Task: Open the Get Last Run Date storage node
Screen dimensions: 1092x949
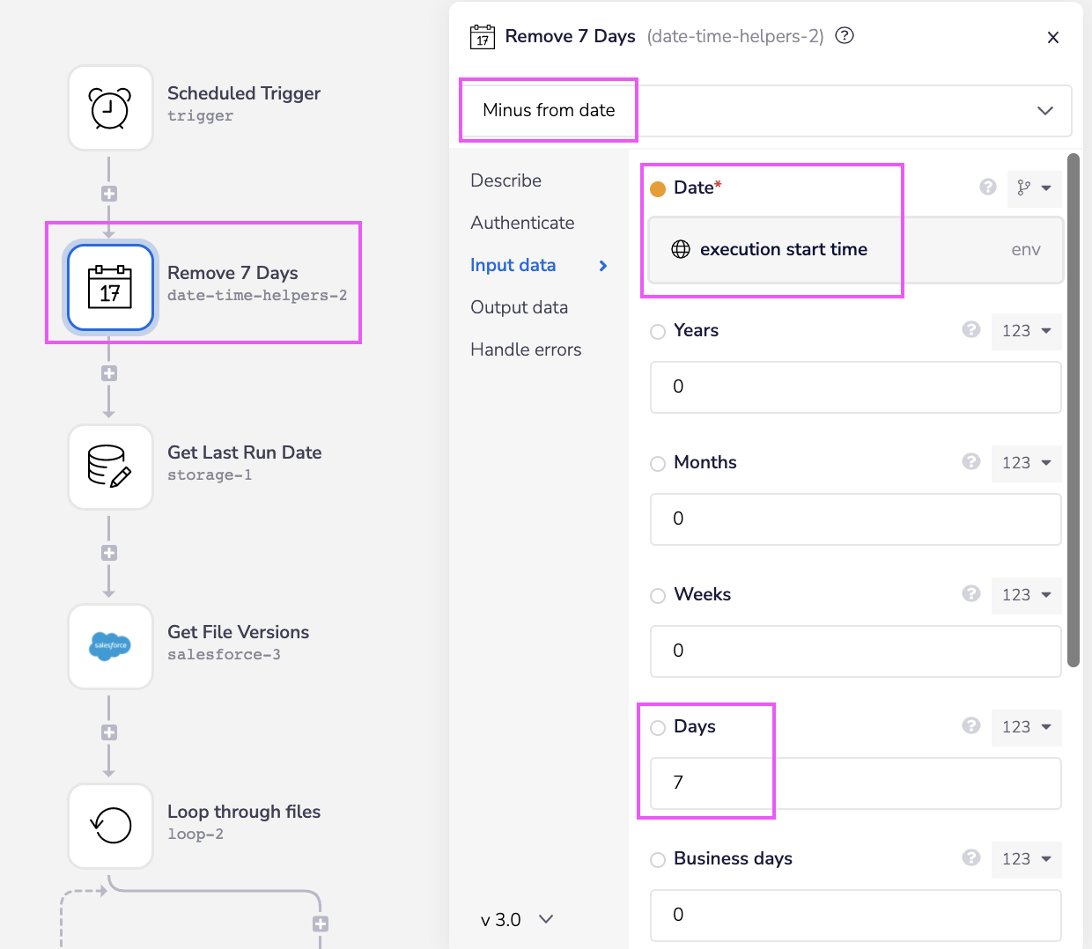Action: 110,467
